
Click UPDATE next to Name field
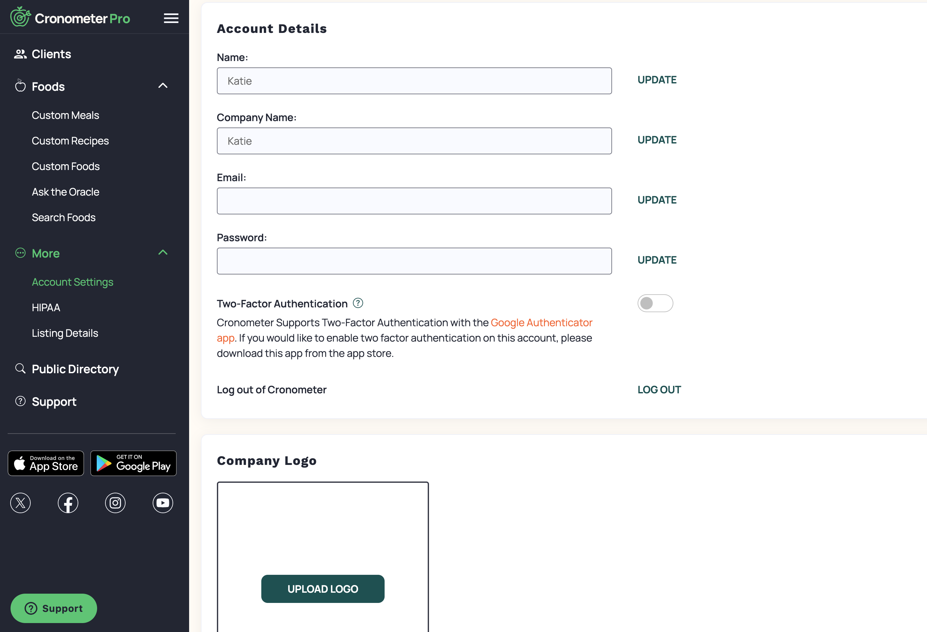(657, 80)
